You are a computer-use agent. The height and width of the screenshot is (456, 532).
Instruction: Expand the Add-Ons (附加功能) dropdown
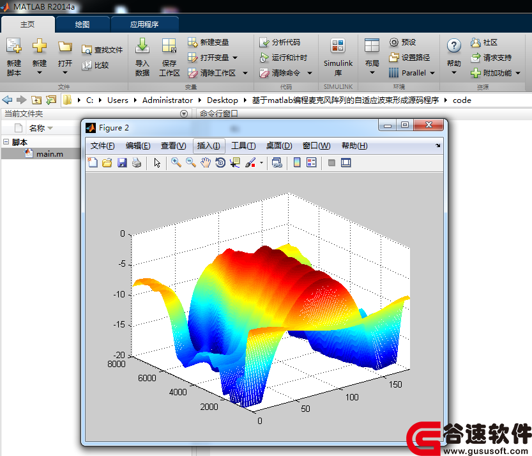tap(518, 73)
